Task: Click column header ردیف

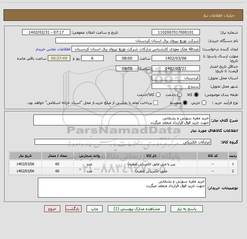Action: coord(233,156)
